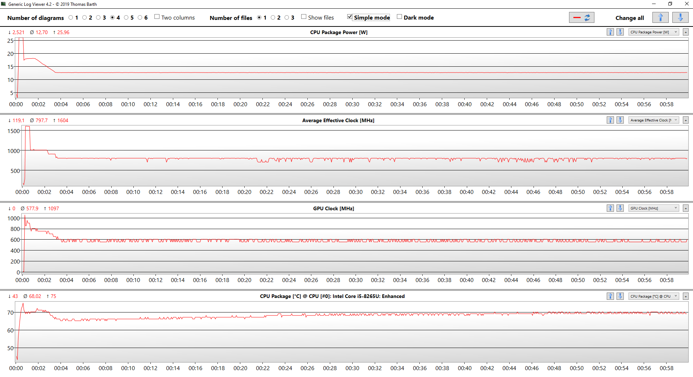693x377 pixels.
Task: Click the Intel Core i5-8265U chart title
Action: click(x=332, y=296)
